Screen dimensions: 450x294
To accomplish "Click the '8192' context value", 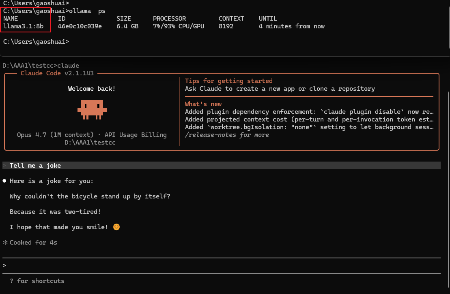I will tap(226, 26).
